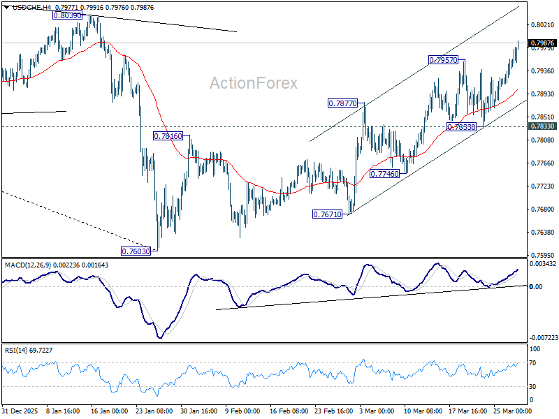Select the 0.79570 price label

[443, 60]
